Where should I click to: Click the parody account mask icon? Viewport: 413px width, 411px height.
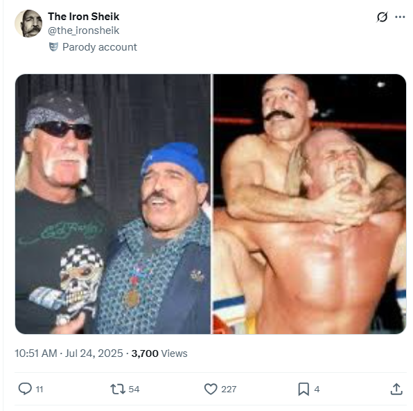(53, 47)
